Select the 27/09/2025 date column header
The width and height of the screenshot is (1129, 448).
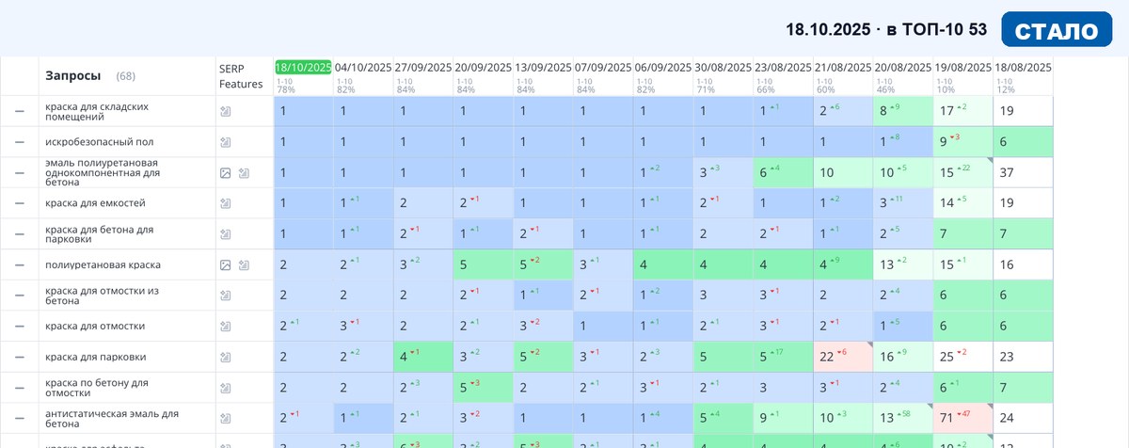click(x=423, y=67)
